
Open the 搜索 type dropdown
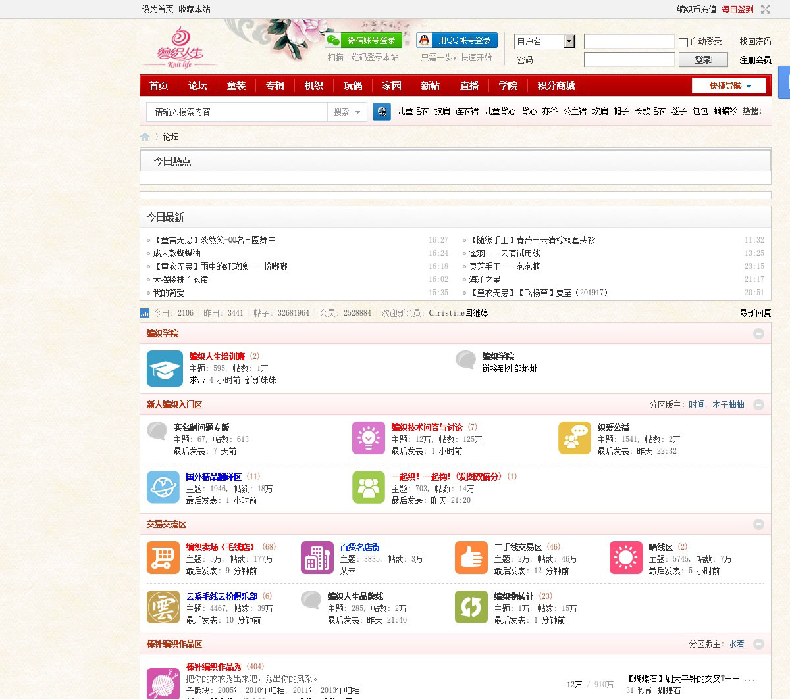click(x=346, y=112)
